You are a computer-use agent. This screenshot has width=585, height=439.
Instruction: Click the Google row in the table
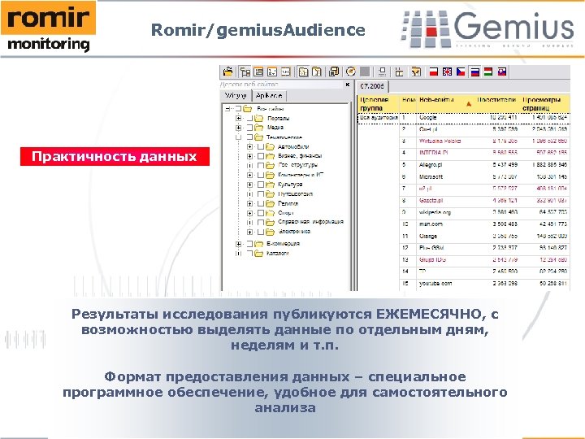(x=484, y=118)
